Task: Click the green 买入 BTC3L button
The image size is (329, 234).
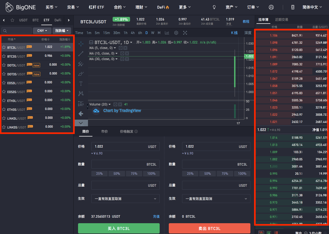Action: [x=119, y=228]
